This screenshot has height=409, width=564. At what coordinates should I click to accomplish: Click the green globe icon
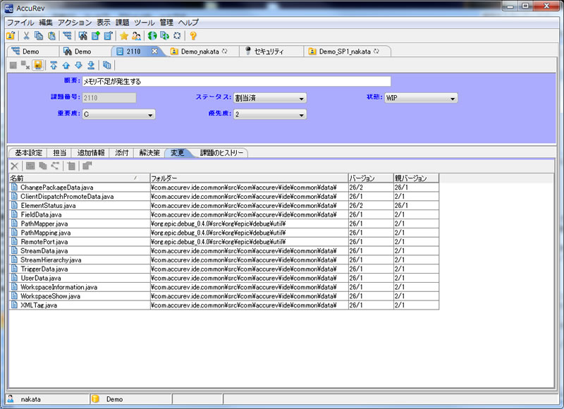[x=152, y=36]
